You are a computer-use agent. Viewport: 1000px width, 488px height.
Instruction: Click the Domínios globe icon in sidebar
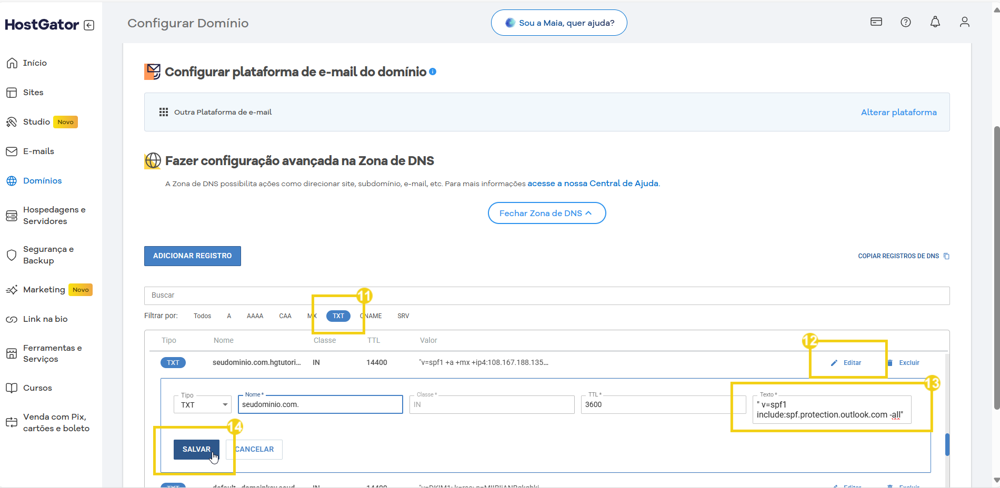(x=12, y=181)
